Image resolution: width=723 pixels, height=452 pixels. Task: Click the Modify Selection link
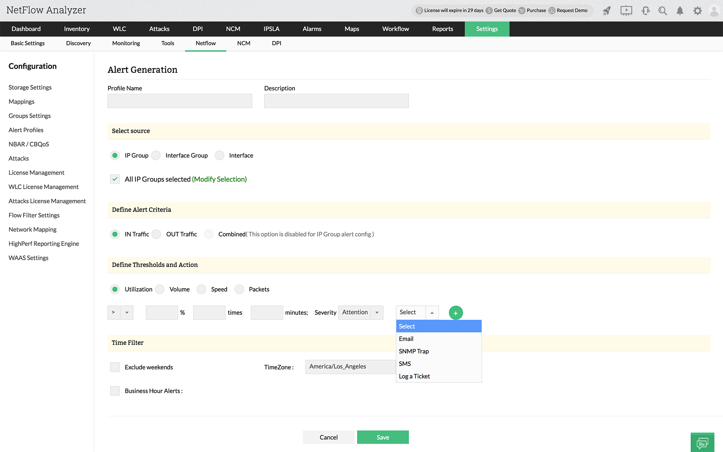pos(219,179)
